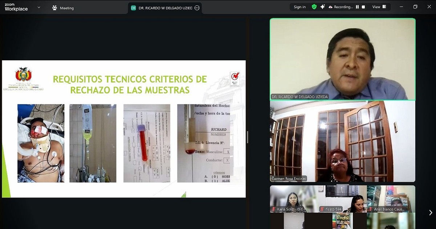Stop the meeting recording

point(363,7)
